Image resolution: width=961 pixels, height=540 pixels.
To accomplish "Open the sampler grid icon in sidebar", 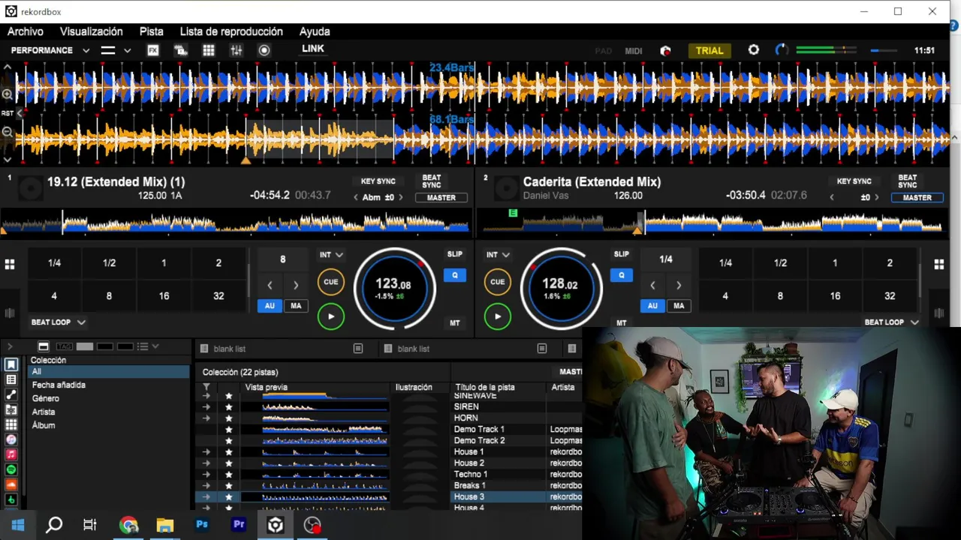I will pos(11,425).
